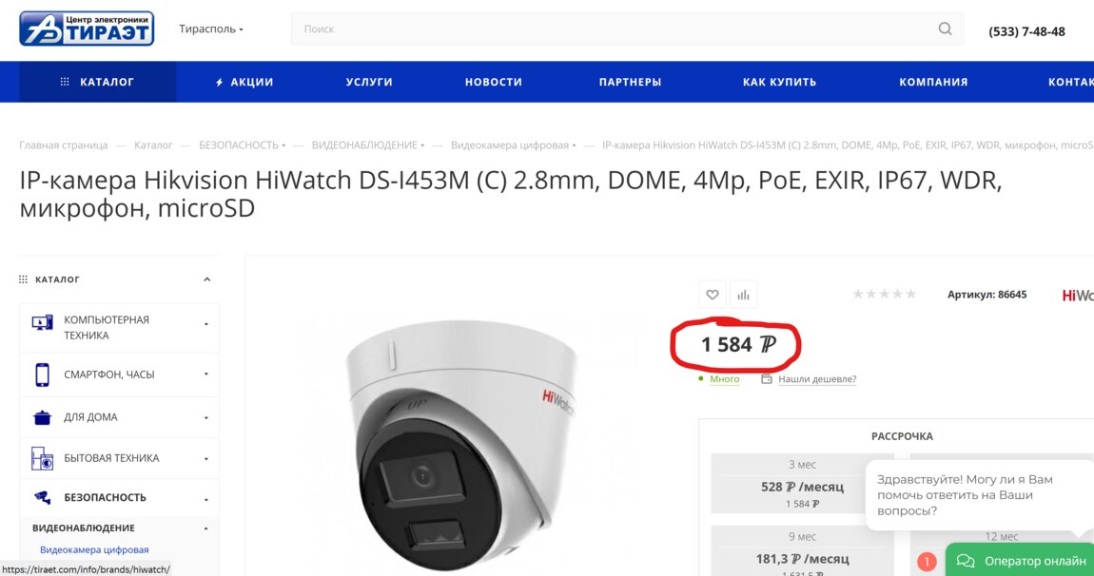The image size is (1094, 576).
Task: Open the Акции menu item
Action: coord(244,82)
